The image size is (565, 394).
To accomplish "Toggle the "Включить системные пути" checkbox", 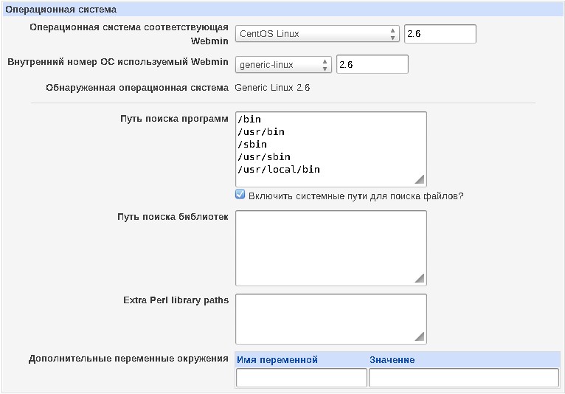I will (240, 195).
